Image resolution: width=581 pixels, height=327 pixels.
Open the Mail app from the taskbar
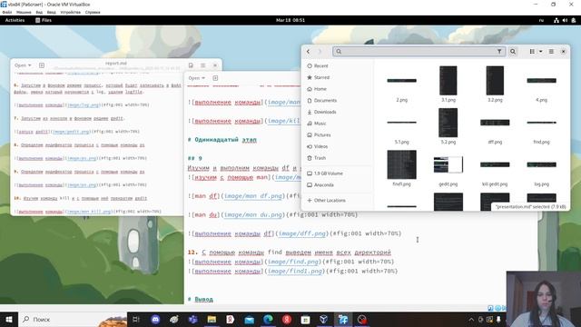[250, 319]
